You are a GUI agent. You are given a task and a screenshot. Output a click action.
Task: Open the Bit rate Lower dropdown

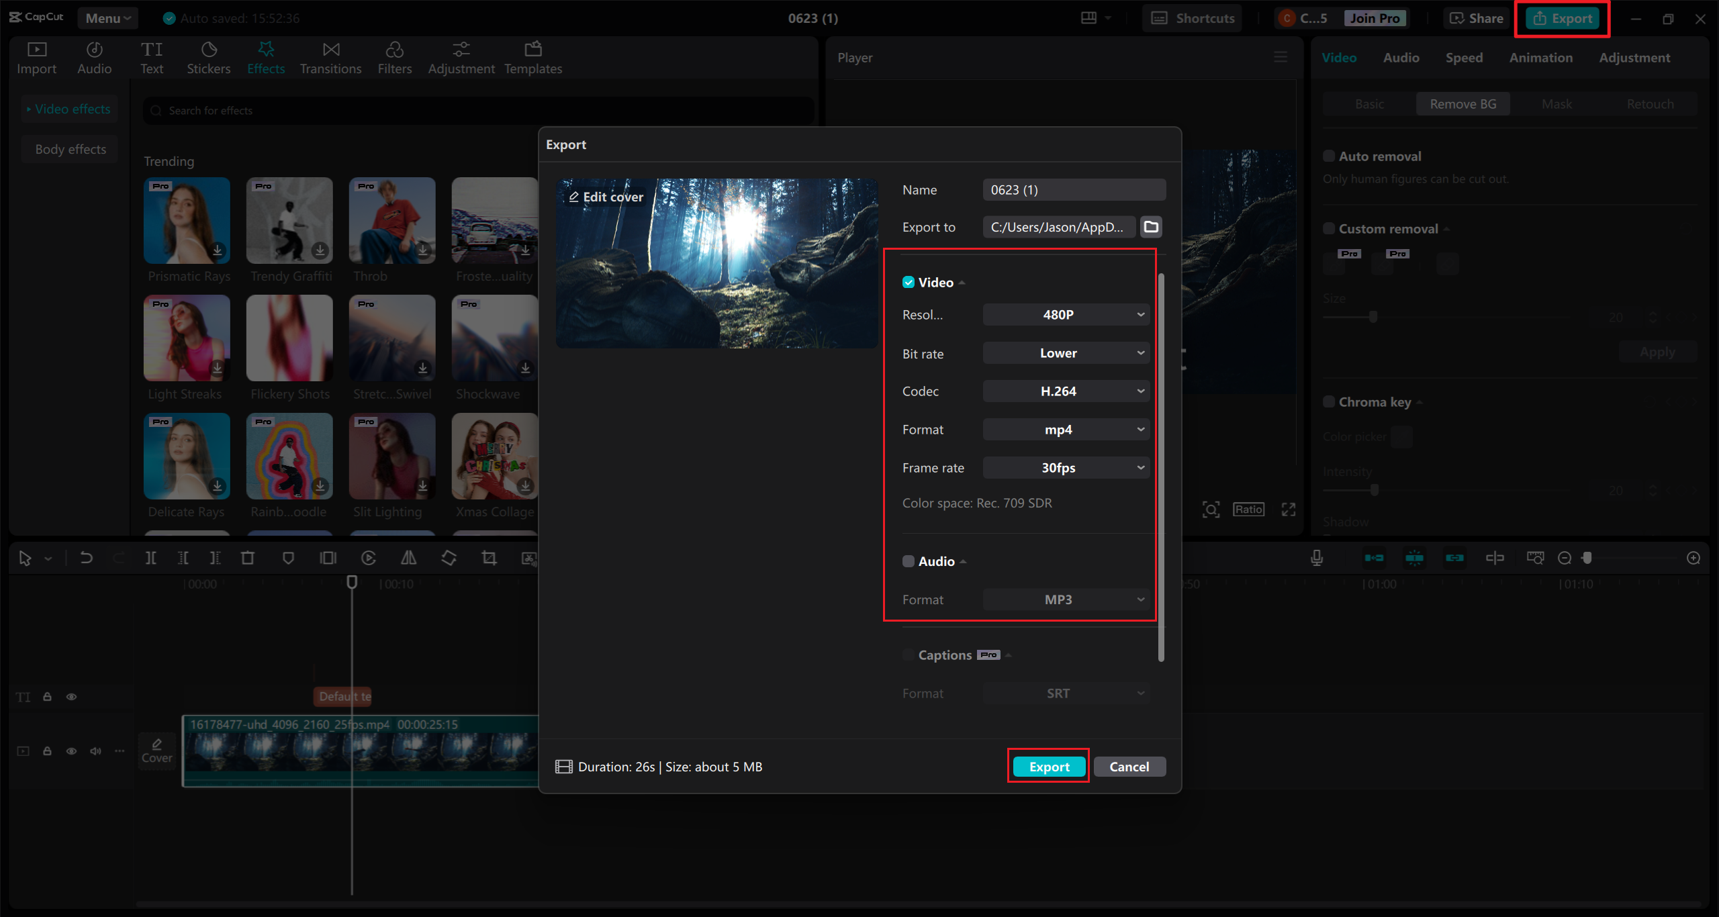[x=1066, y=353]
